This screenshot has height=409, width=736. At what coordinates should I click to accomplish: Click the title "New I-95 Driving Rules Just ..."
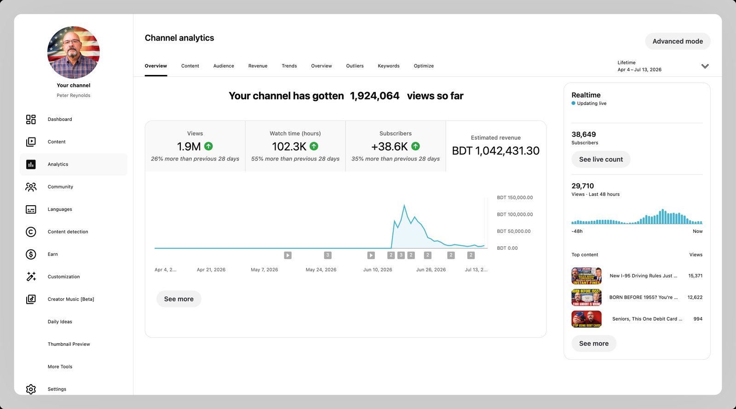(644, 276)
